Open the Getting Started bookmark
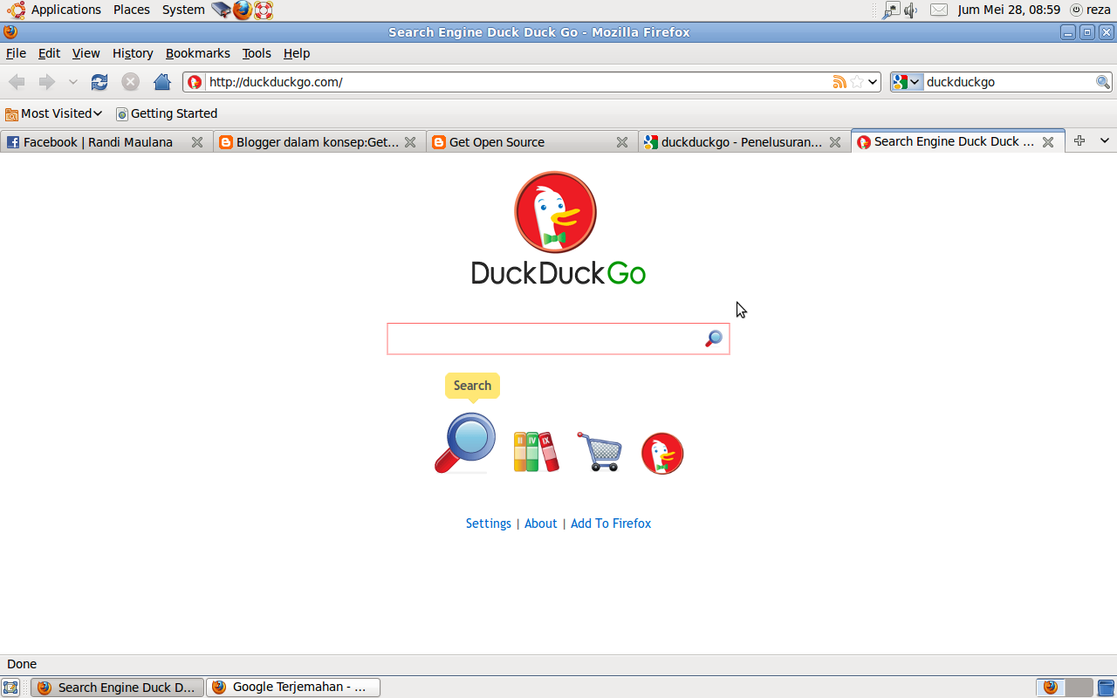This screenshot has height=698, width=1117. pos(167,113)
